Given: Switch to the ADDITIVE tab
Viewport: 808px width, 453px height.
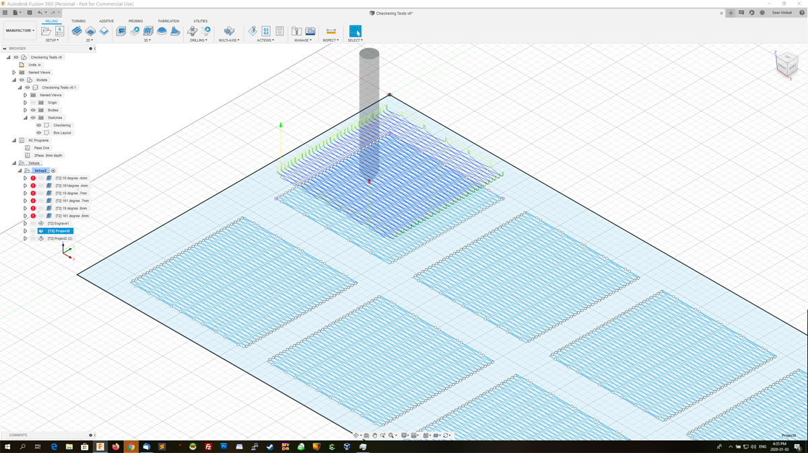Looking at the screenshot, I should coord(106,22).
